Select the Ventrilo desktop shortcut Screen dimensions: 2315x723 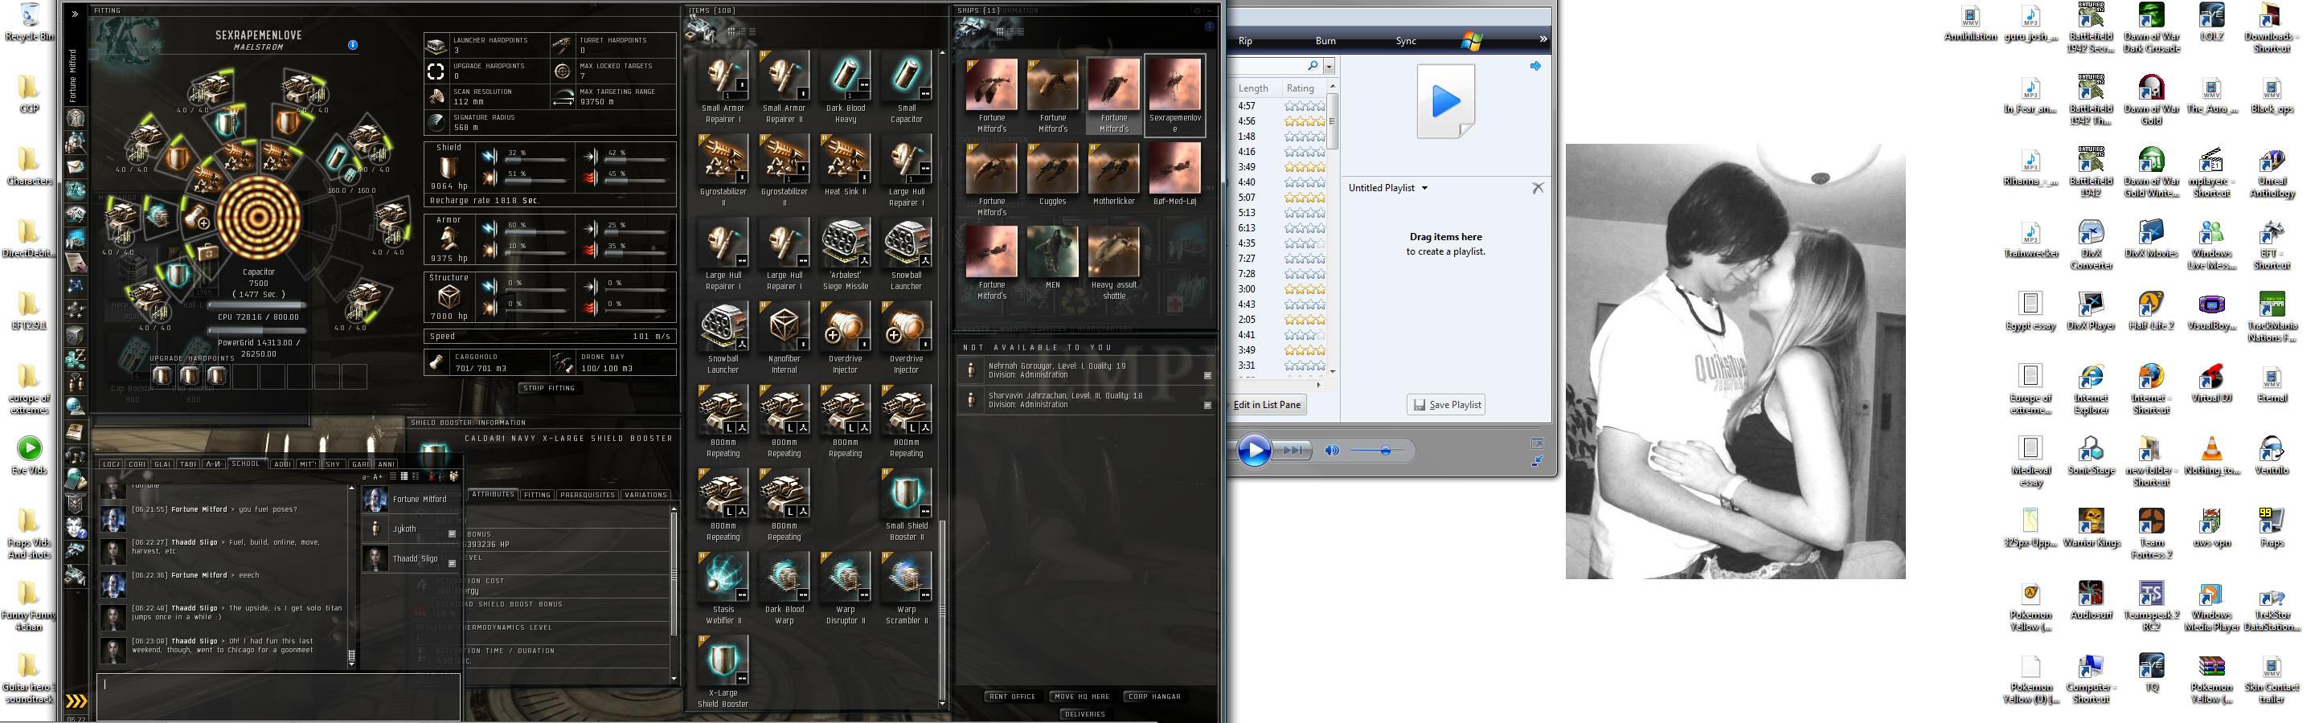2271,455
